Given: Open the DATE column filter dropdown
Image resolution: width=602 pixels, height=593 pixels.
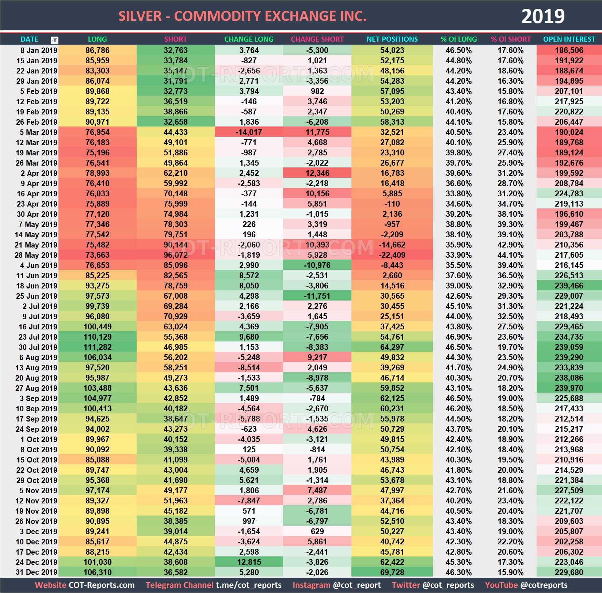Looking at the screenshot, I should click(x=54, y=39).
